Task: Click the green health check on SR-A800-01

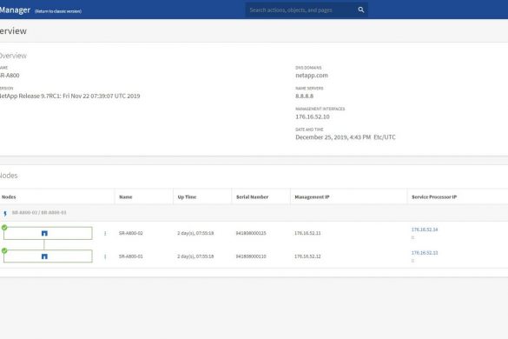Action: click(x=4, y=250)
